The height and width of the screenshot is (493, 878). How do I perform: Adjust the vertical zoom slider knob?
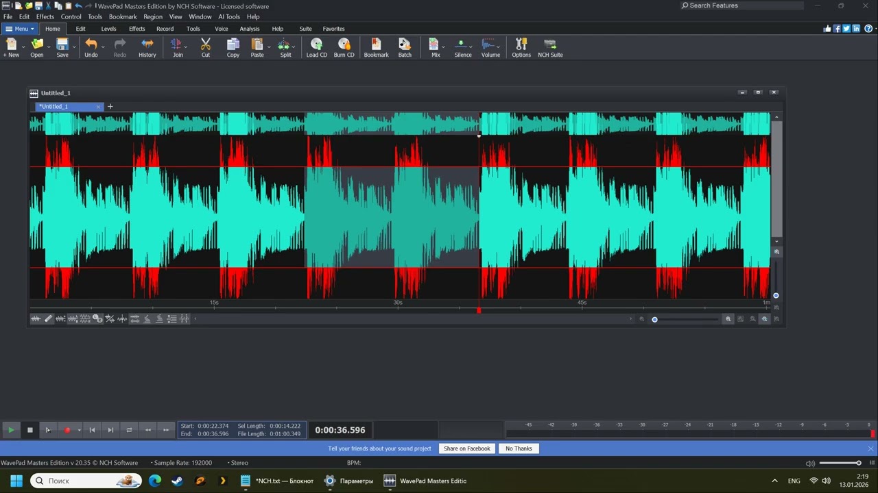[776, 296]
